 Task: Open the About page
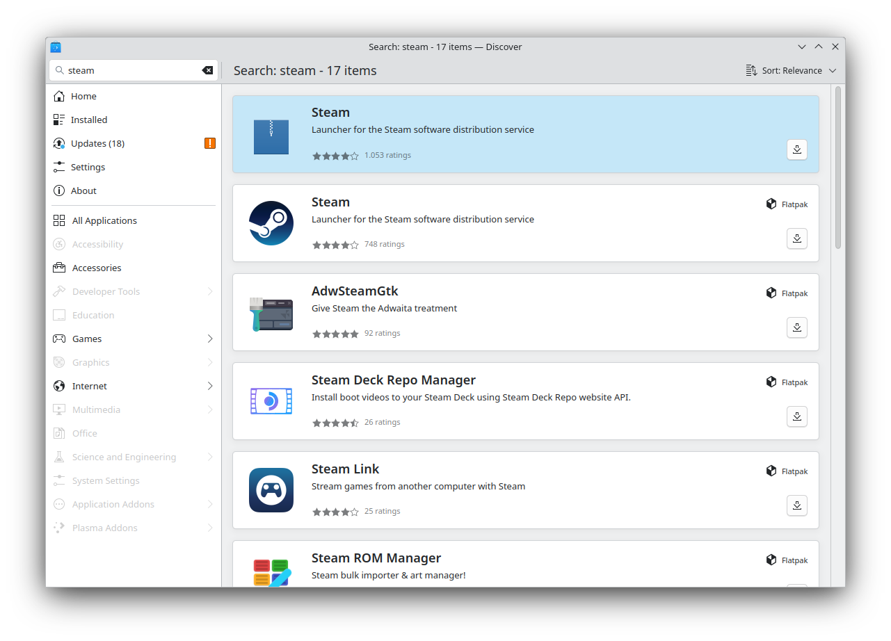(134, 190)
